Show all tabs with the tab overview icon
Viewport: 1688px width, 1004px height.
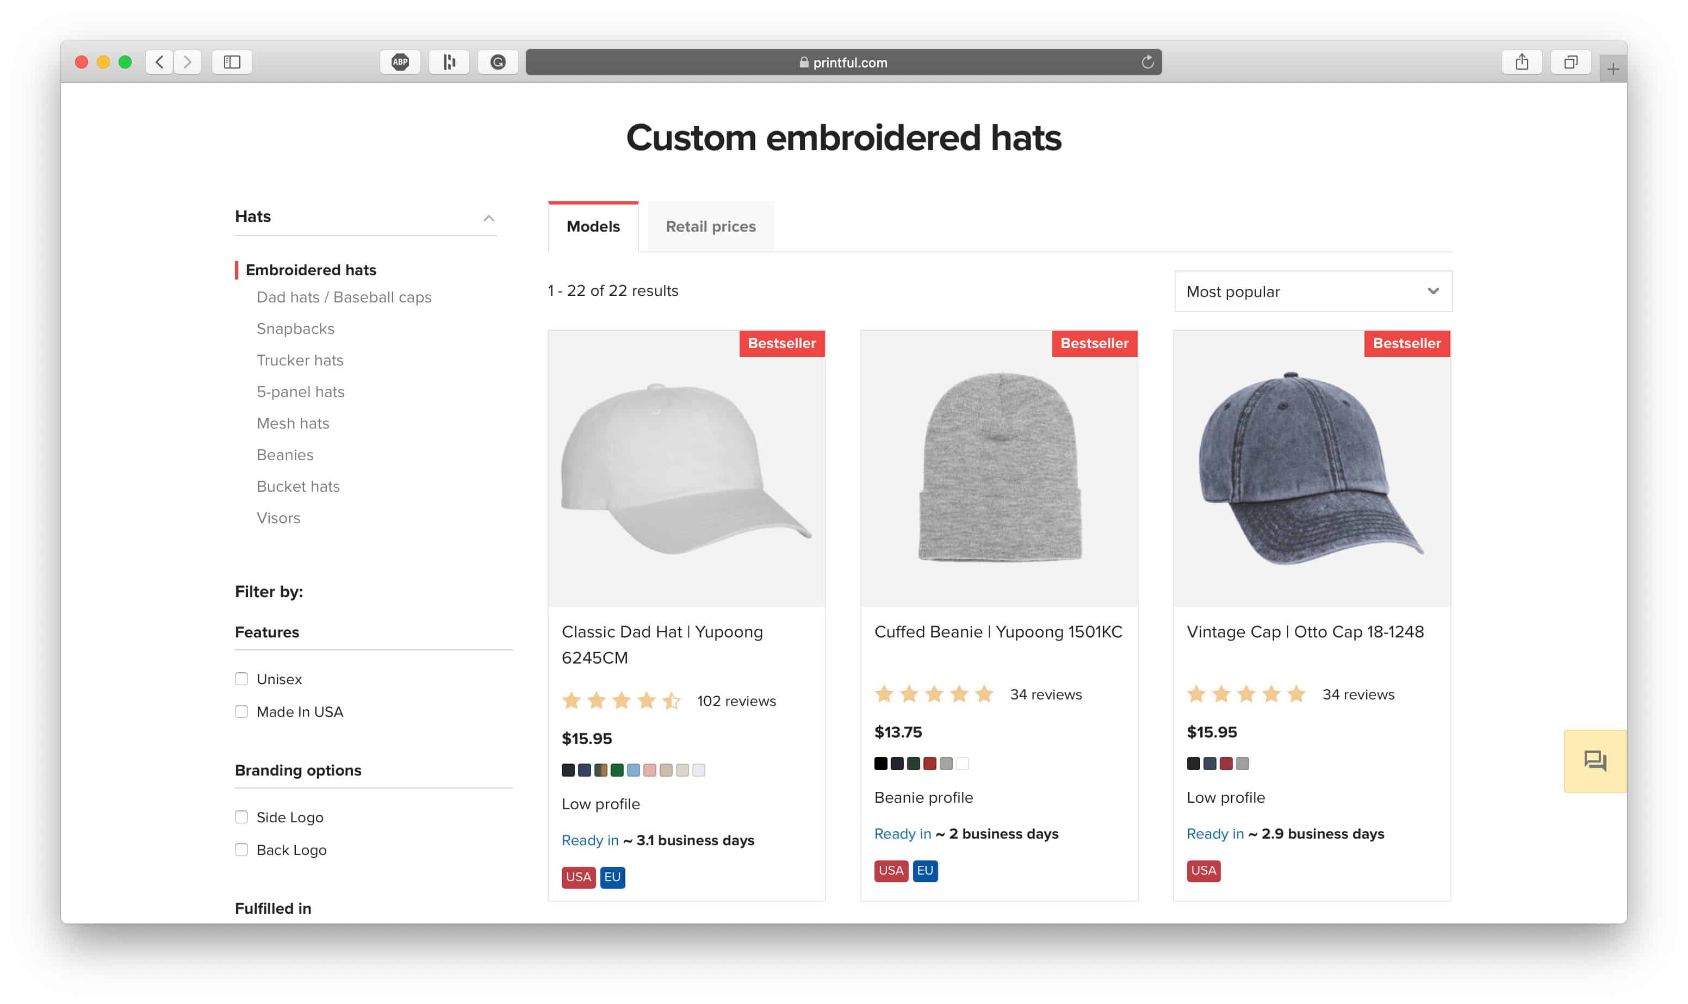coord(1571,62)
